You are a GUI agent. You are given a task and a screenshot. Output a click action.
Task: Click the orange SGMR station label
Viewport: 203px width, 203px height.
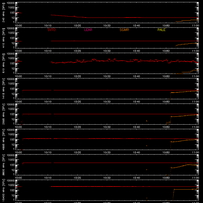click(124, 30)
